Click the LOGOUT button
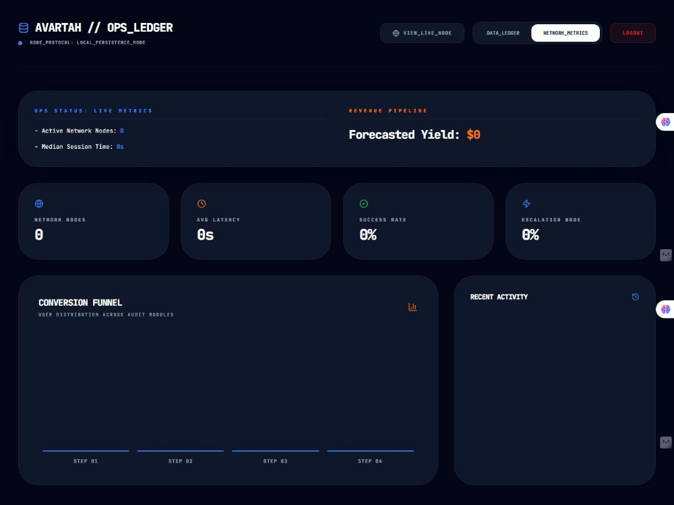Image resolution: width=674 pixels, height=505 pixels. 633,33
